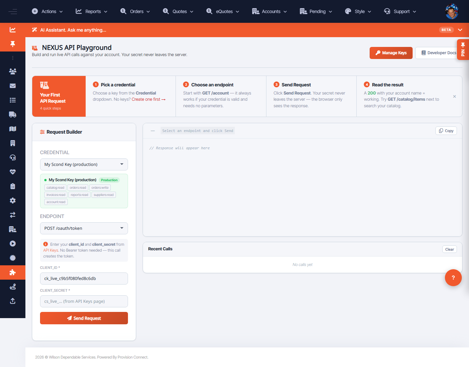Open the map sidebar icon
Viewport: 469px width, 367px height.
coord(13,129)
